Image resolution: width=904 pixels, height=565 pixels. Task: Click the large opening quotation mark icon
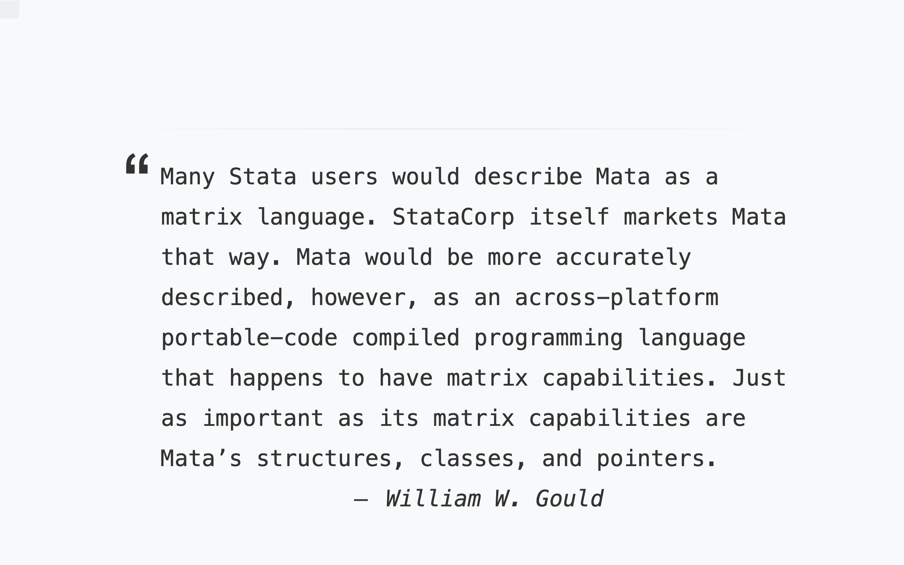click(137, 163)
